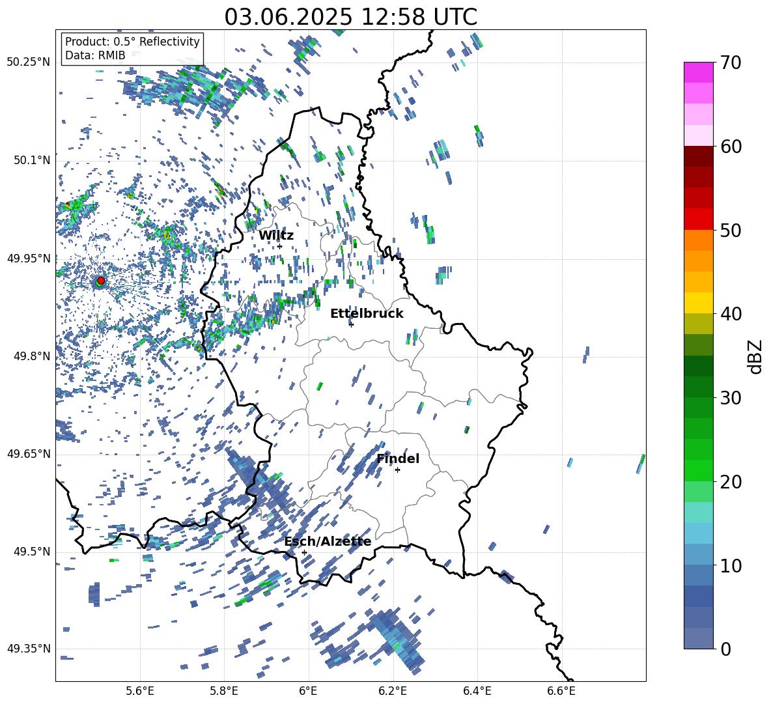Click the 49.95°N latitude label

pyautogui.click(x=29, y=259)
